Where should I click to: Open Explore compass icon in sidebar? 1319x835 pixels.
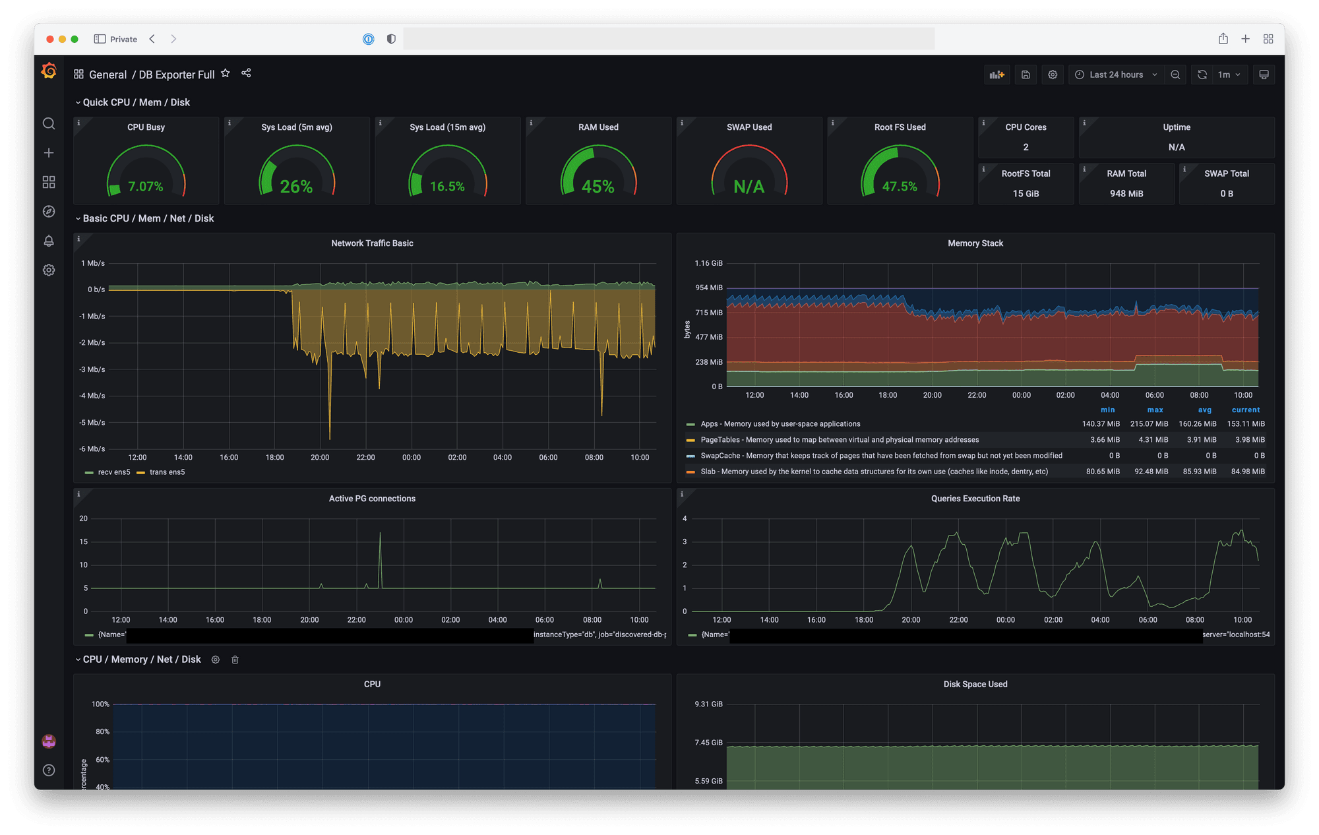click(49, 211)
